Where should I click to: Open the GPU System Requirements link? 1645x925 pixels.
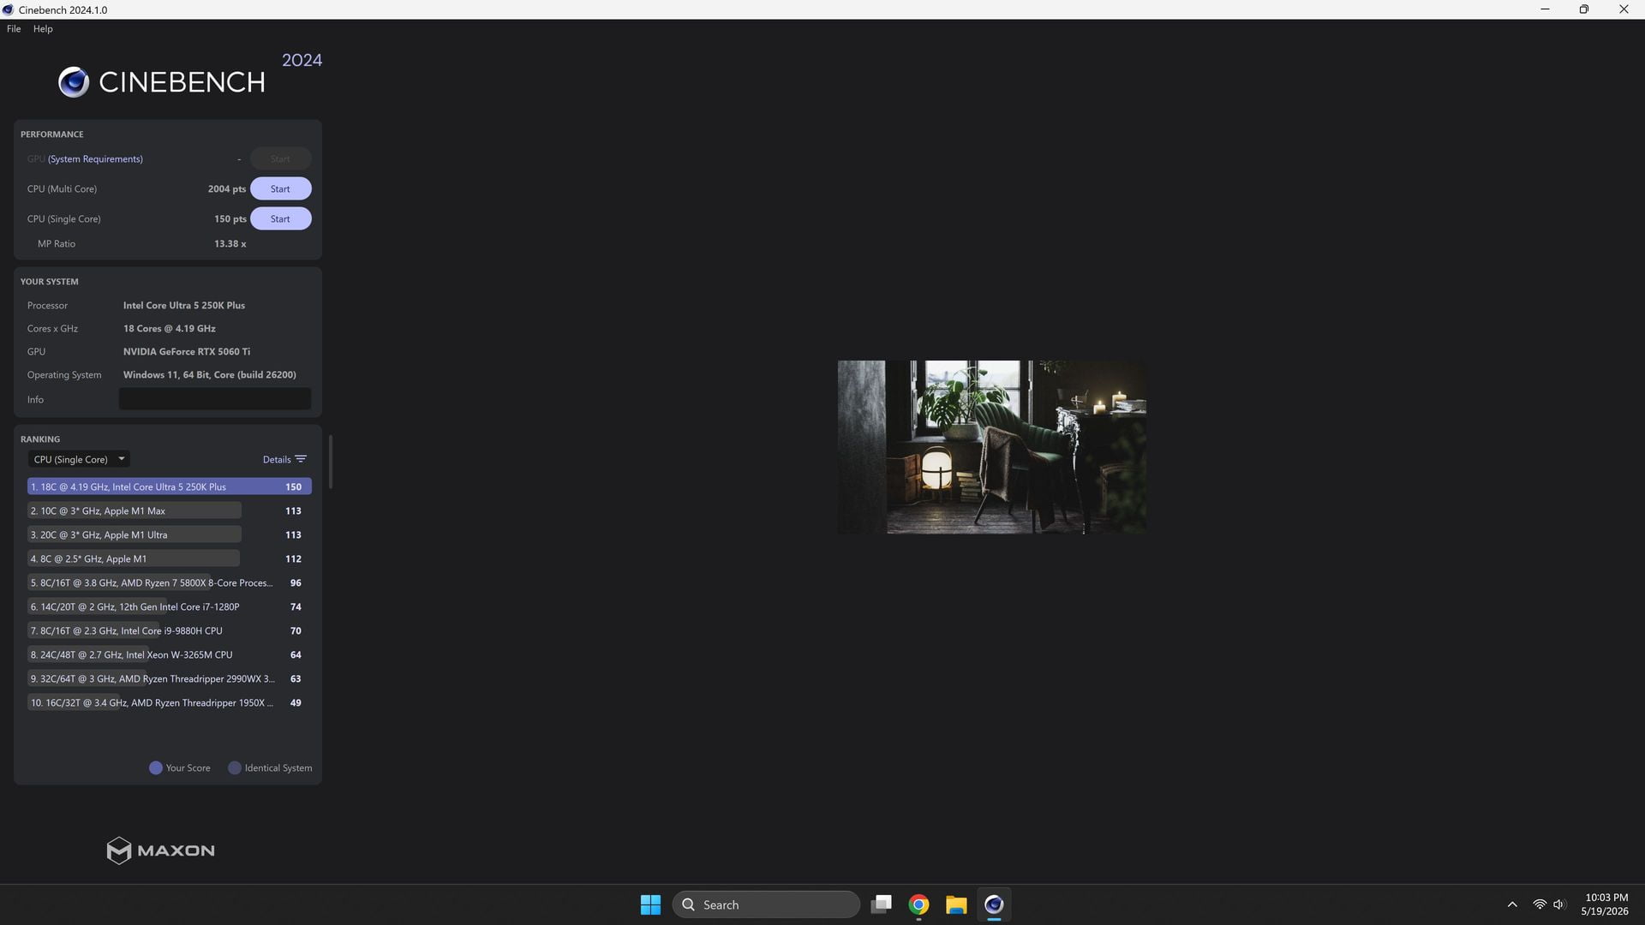95,158
